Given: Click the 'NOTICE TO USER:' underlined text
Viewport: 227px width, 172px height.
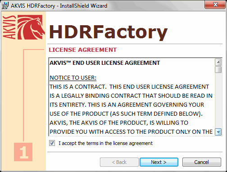Looking at the screenshot, I should pos(73,78).
